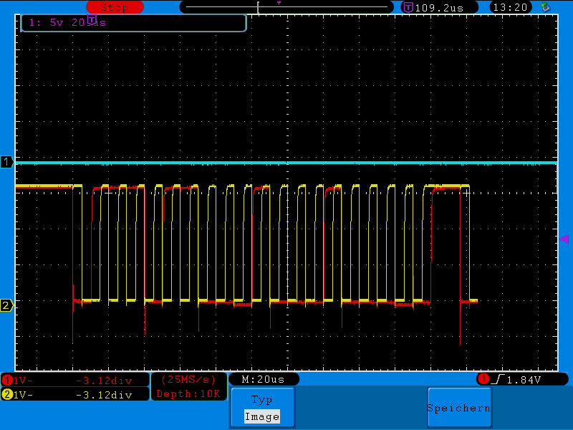Click the USB device icon in top corner

[x=545, y=7]
